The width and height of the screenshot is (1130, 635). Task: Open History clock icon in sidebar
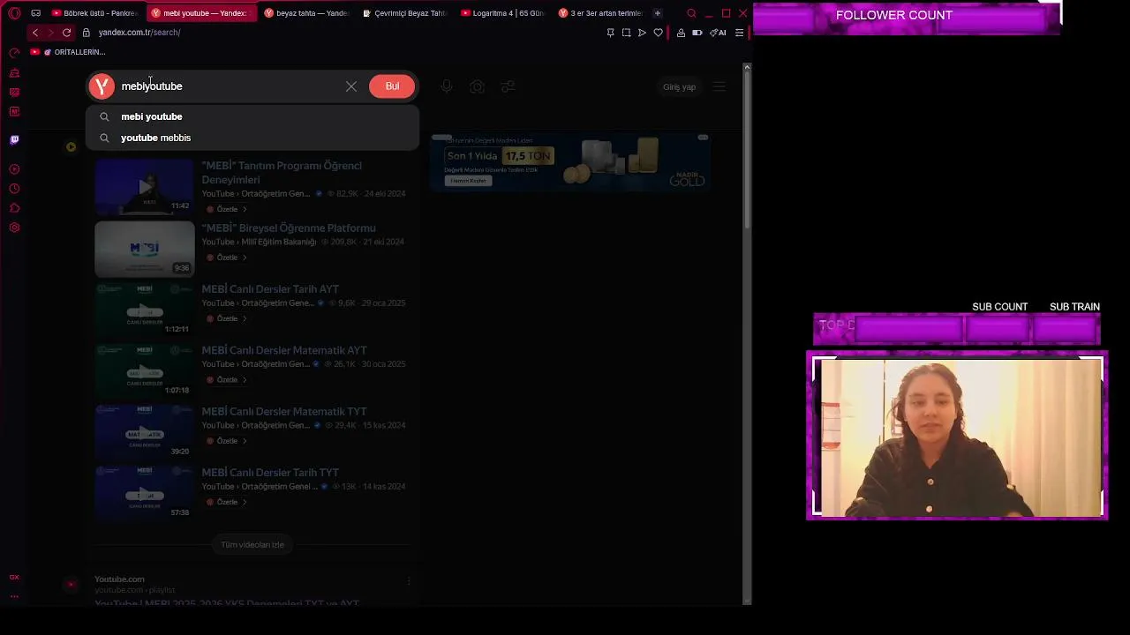14,189
